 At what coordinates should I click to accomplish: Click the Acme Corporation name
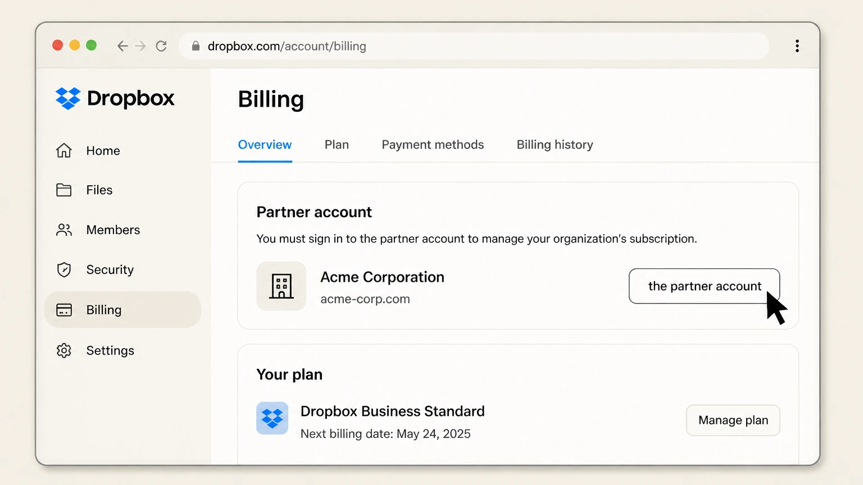click(x=382, y=277)
